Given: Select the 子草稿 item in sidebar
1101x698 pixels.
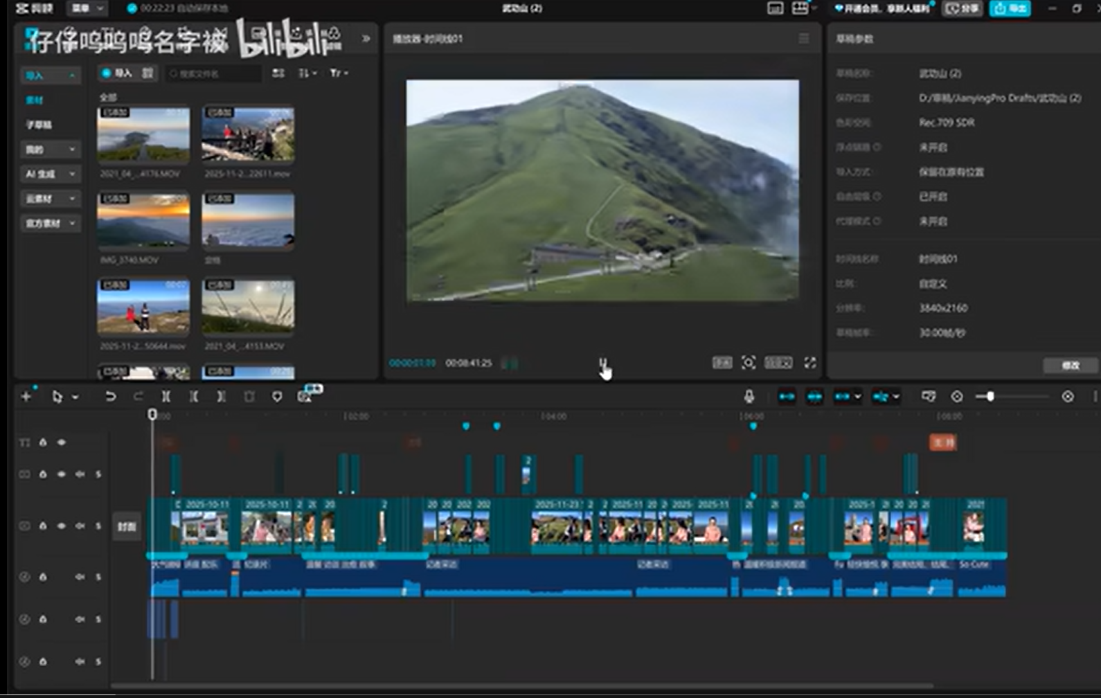Looking at the screenshot, I should [39, 125].
